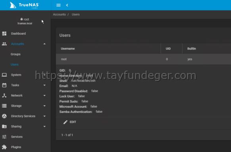Toggle the hamburger menu icon

[x=58, y=5]
